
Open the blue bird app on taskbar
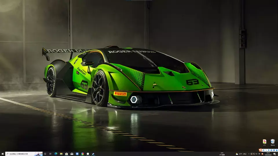point(77,154)
